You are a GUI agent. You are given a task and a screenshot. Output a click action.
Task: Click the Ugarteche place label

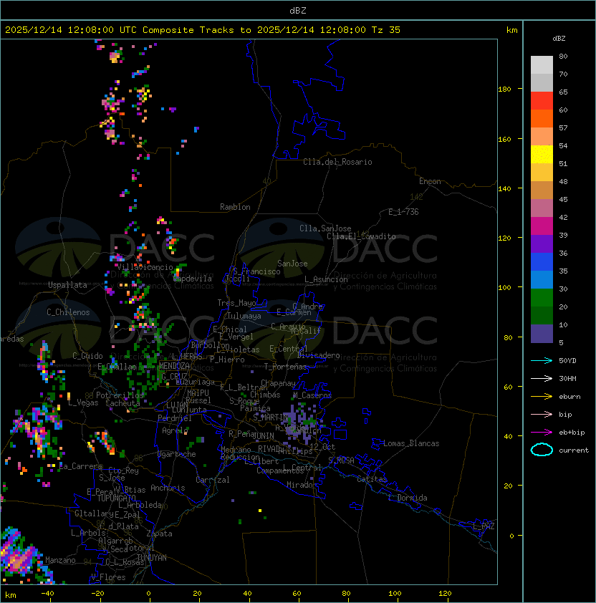point(177,454)
